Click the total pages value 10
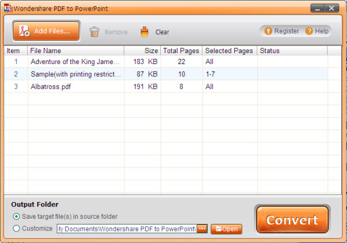Image resolution: width=347 pixels, height=243 pixels. [x=182, y=74]
